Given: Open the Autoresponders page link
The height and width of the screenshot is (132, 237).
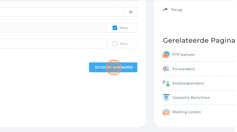Looking at the screenshot, I should point(188,83).
